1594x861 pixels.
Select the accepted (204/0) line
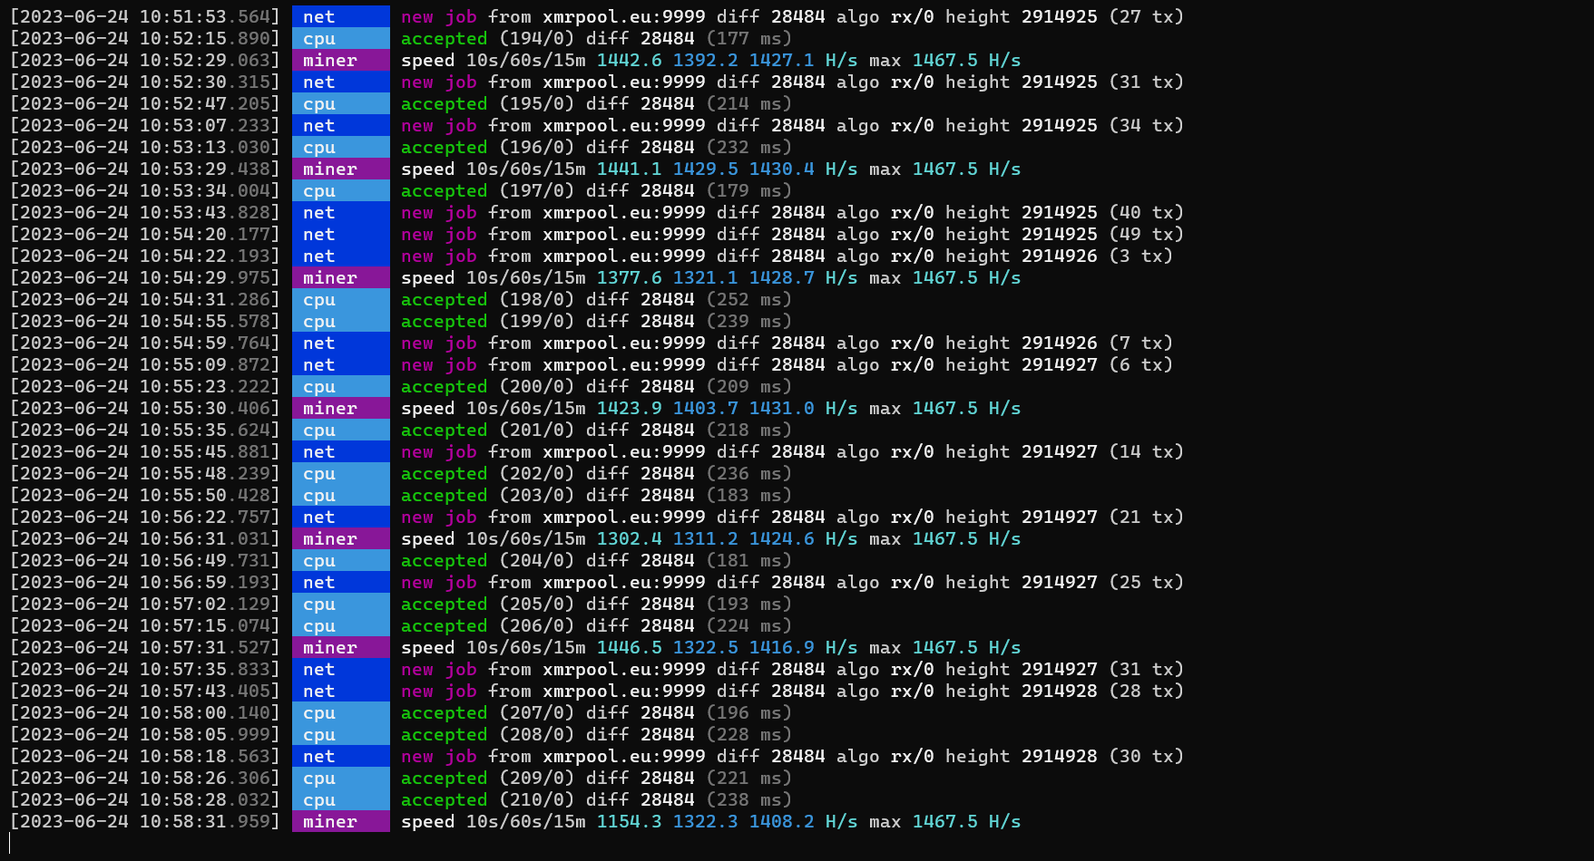coord(596,560)
